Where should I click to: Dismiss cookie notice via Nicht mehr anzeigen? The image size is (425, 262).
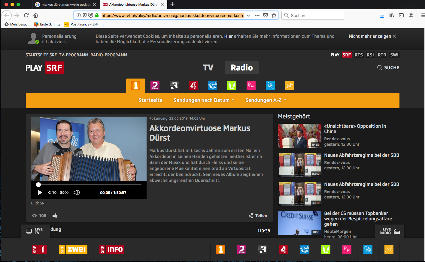point(372,36)
